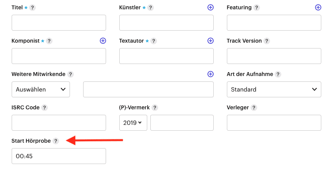Add another Textautor with plus icon
The image size is (331, 171).
(x=210, y=41)
